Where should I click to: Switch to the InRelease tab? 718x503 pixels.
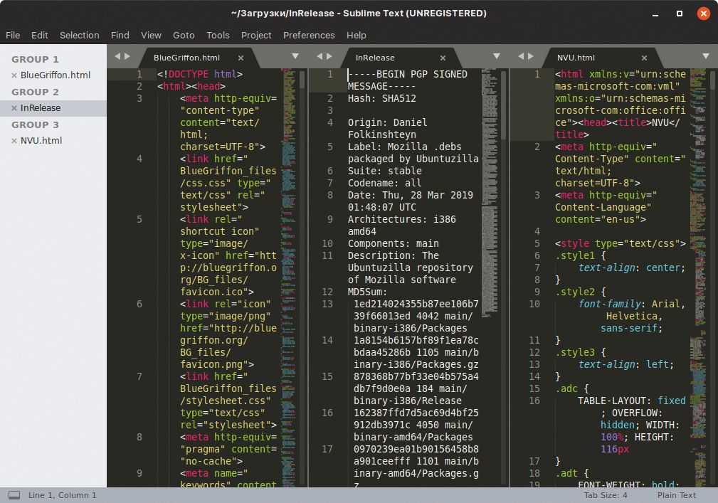click(377, 58)
